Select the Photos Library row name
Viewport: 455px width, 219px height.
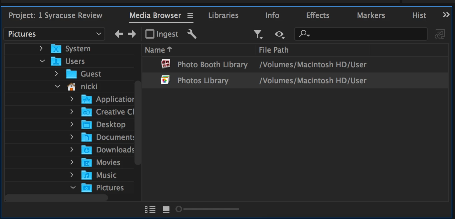pyautogui.click(x=203, y=81)
